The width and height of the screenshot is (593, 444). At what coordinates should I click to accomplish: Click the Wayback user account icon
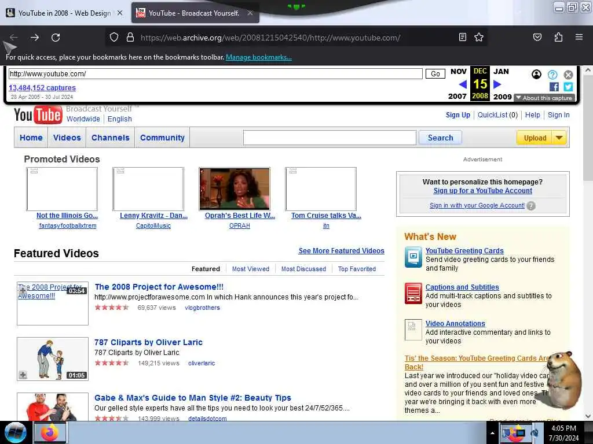click(x=536, y=75)
